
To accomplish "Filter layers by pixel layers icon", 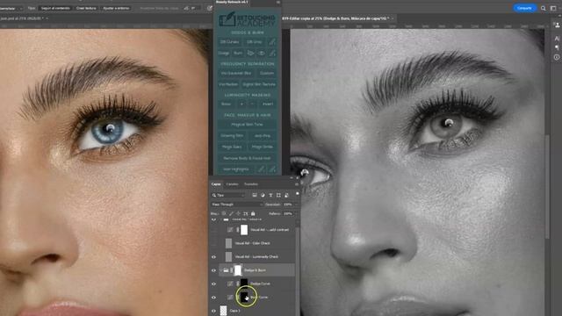I will pyautogui.click(x=255, y=195).
